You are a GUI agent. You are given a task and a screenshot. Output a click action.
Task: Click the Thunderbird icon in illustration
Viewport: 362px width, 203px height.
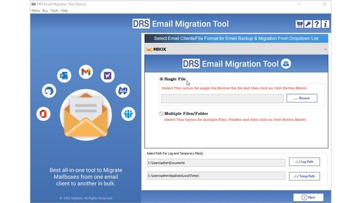coord(49,91)
